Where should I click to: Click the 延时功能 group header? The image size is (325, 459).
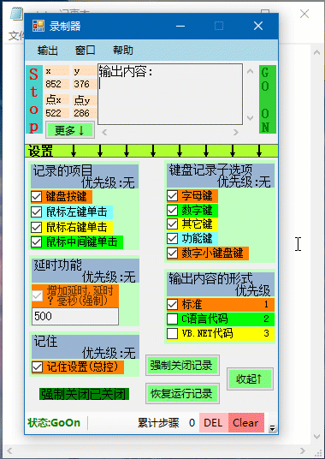86,271
